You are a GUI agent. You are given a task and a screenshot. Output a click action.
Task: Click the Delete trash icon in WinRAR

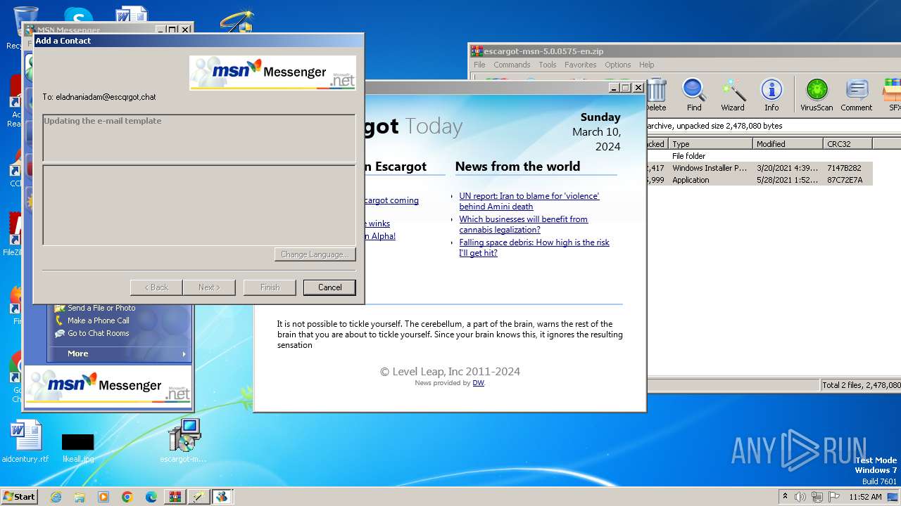click(656, 95)
